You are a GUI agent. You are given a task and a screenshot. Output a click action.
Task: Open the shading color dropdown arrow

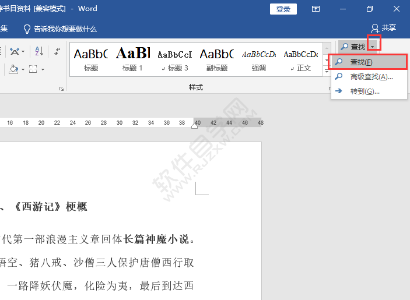pos(23,69)
